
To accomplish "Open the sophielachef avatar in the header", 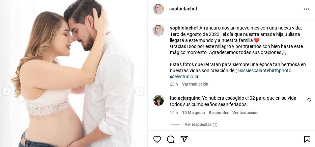I will (x=159, y=9).
